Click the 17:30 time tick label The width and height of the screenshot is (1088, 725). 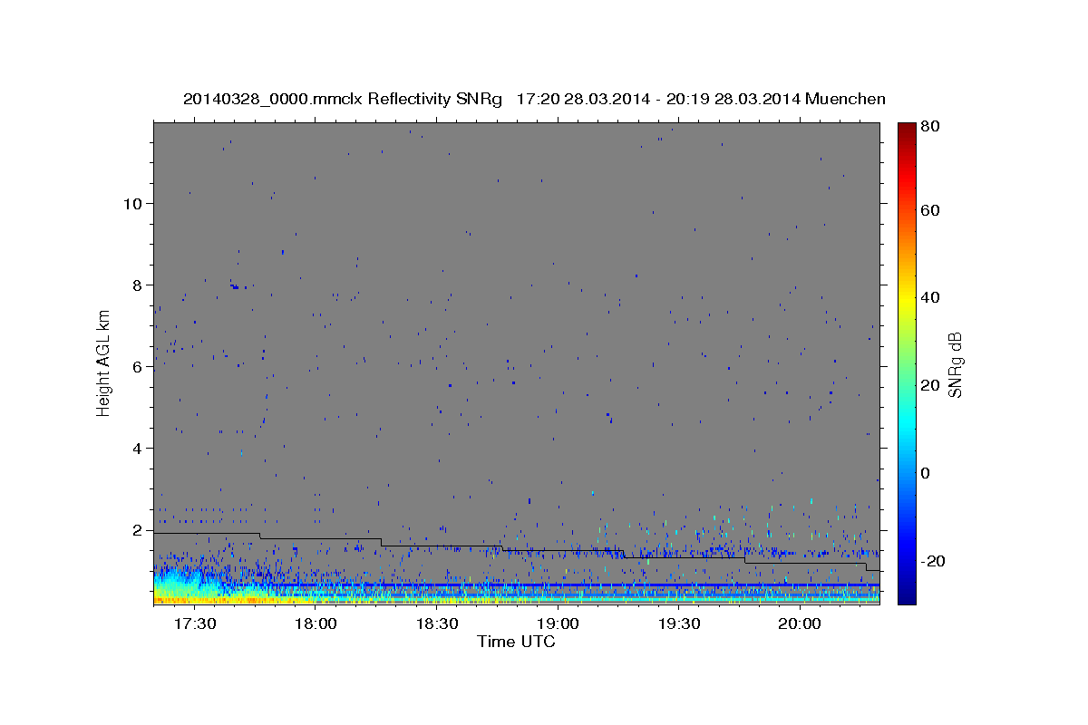coord(194,623)
